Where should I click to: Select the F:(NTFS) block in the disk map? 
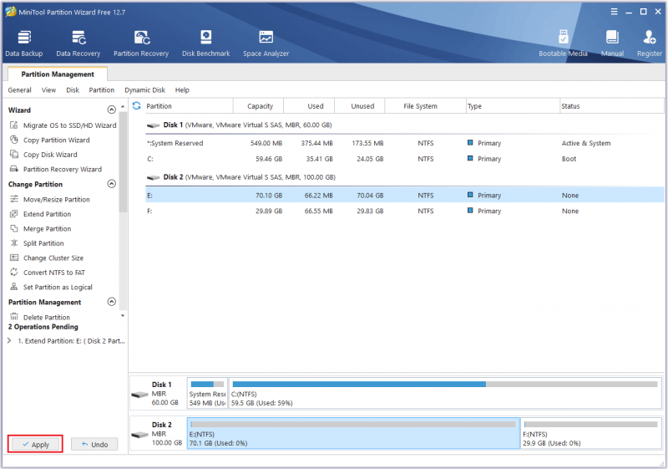click(x=591, y=433)
